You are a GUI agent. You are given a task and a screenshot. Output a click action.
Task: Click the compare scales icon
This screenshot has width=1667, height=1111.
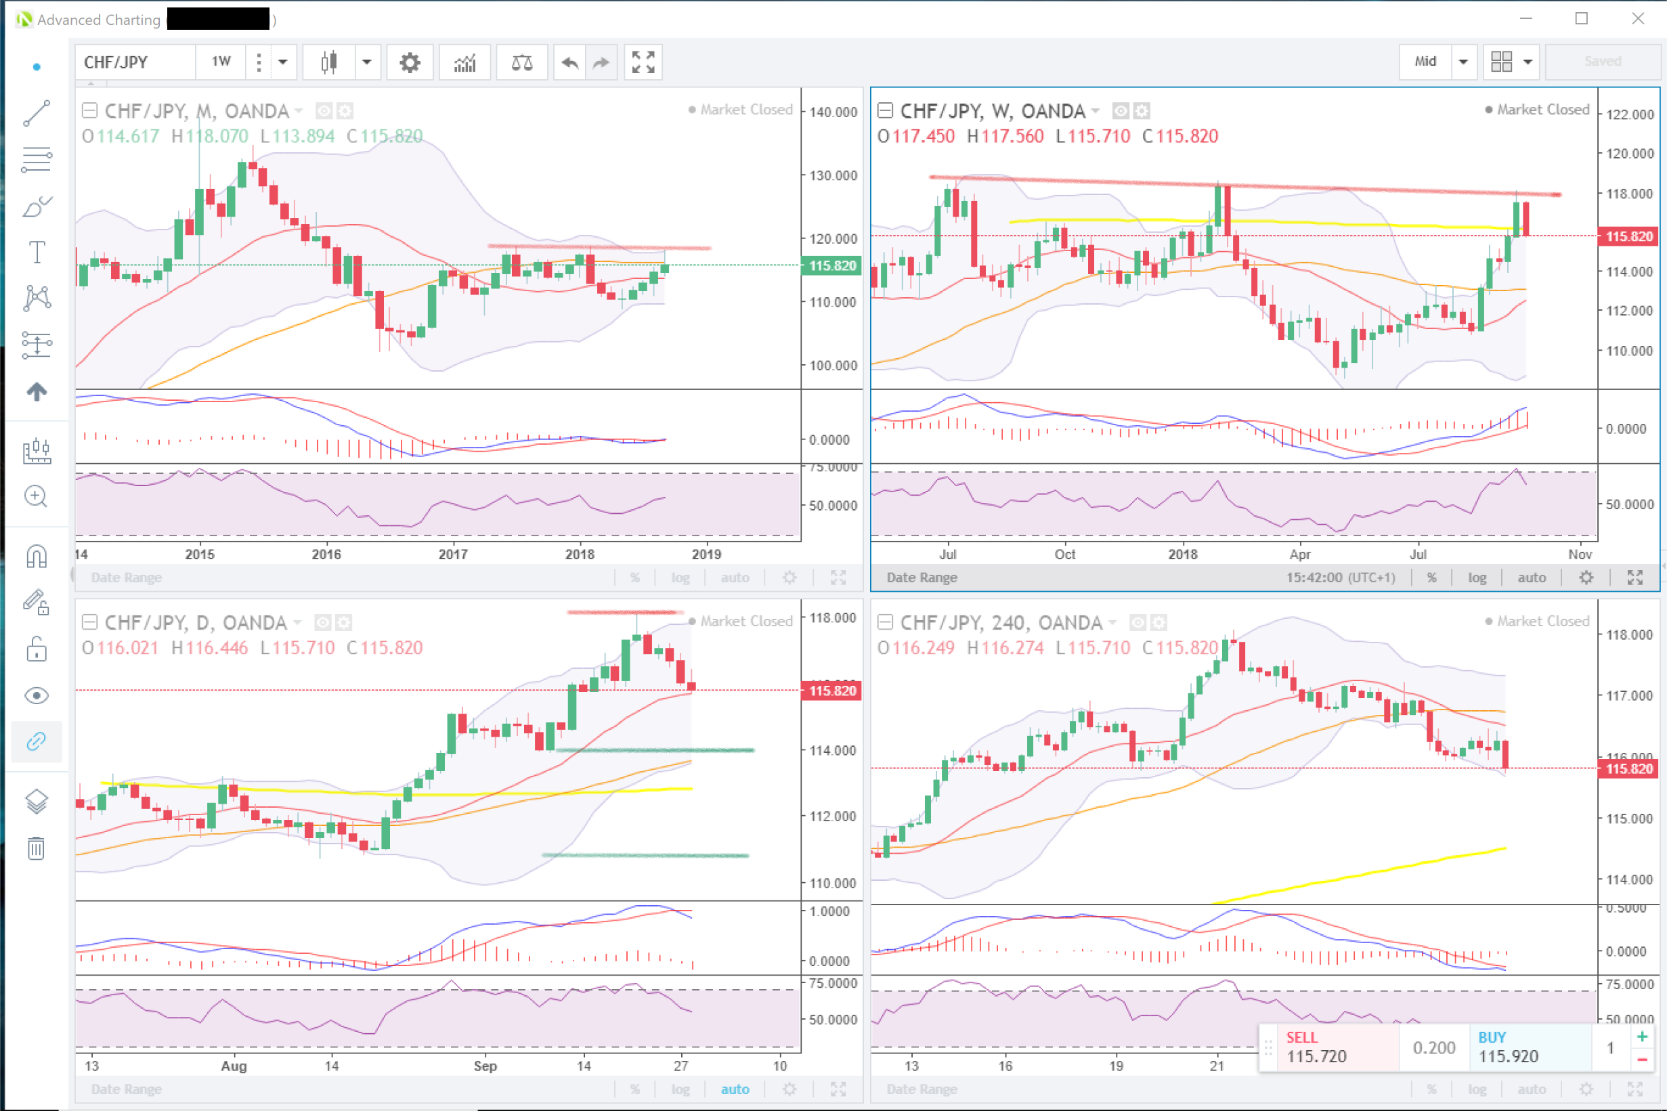tap(521, 62)
